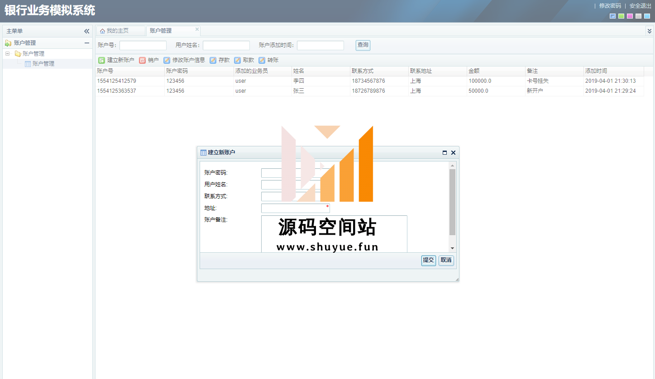
Task: Maximize the 建立新账户 dialog
Action: tap(445, 153)
